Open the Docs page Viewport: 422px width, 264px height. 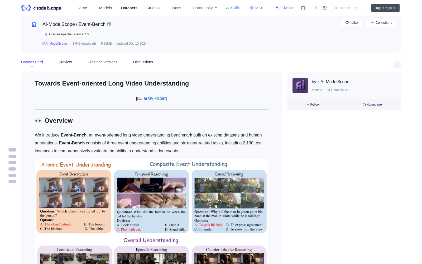[177, 8]
